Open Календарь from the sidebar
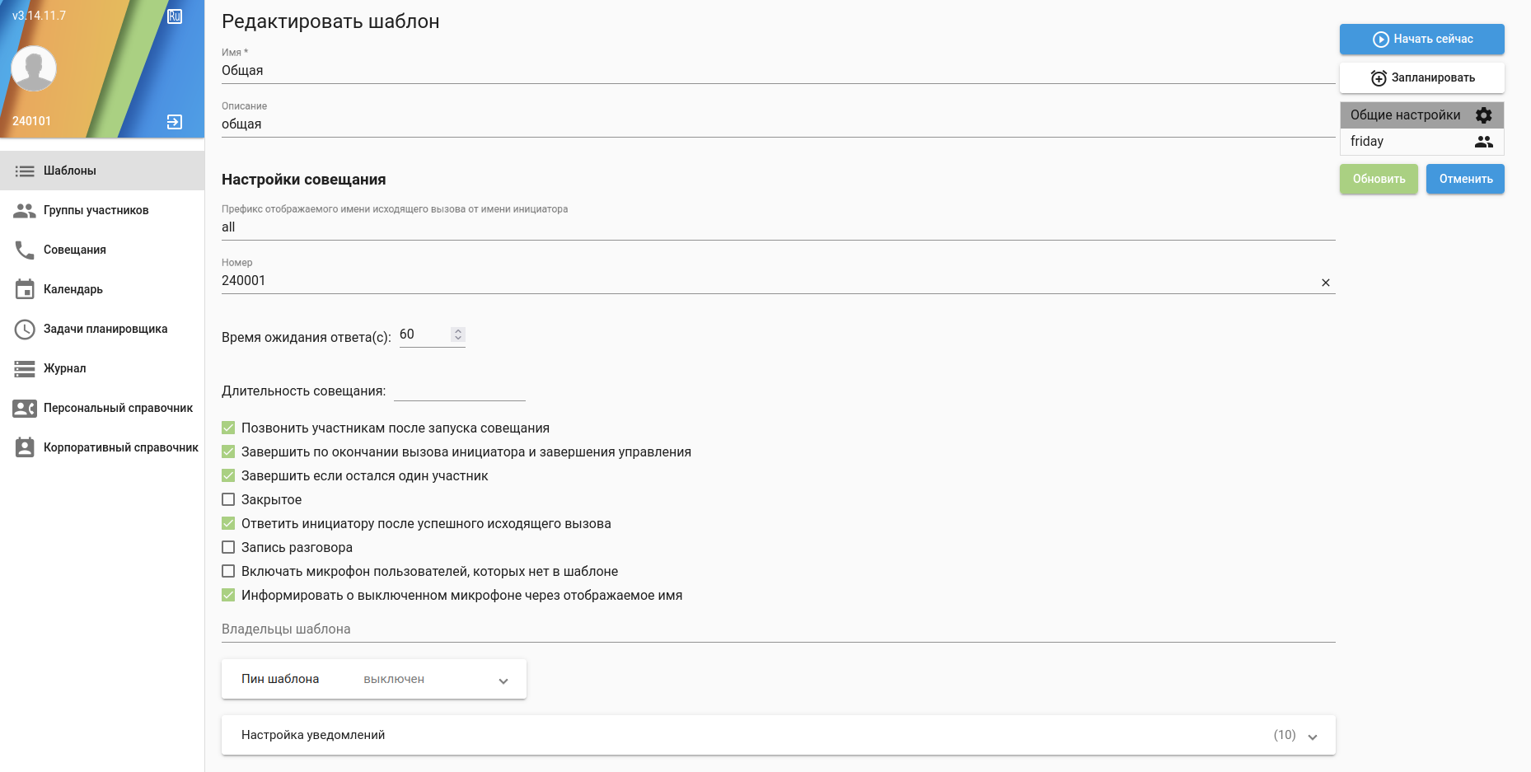The width and height of the screenshot is (1531, 772). 73,289
